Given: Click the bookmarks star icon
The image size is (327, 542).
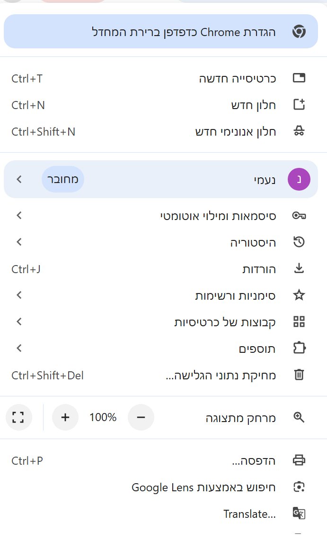Looking at the screenshot, I should (x=299, y=295).
